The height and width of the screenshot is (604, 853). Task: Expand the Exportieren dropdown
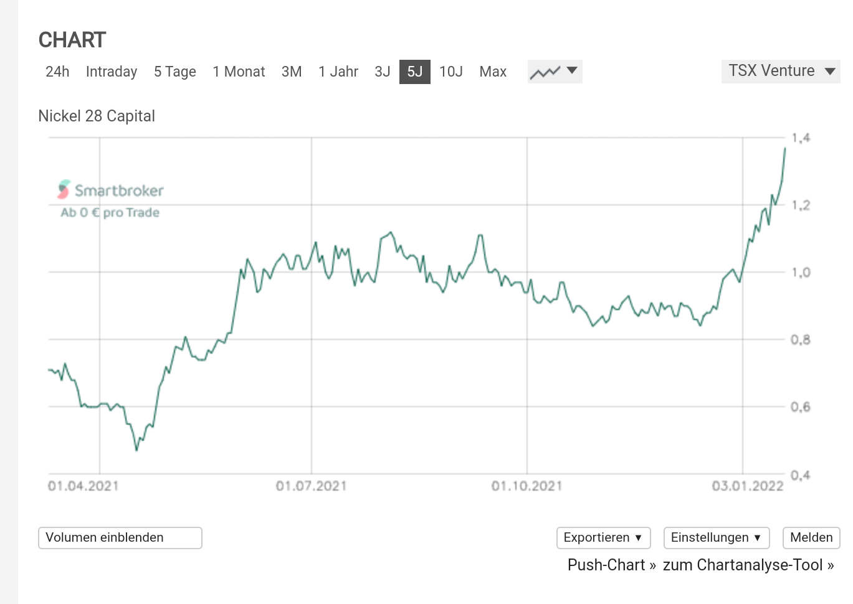(603, 537)
